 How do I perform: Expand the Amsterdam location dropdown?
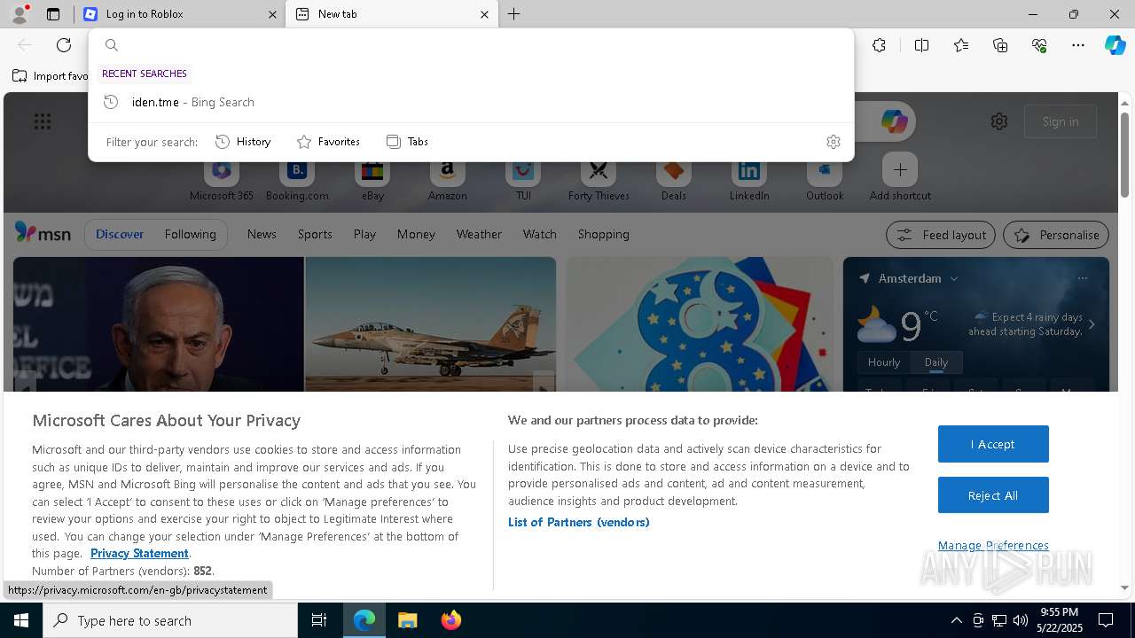point(954,278)
